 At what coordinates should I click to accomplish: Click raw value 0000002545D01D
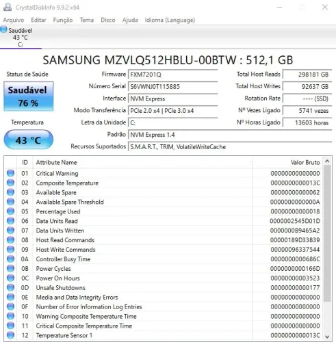tap(295, 221)
